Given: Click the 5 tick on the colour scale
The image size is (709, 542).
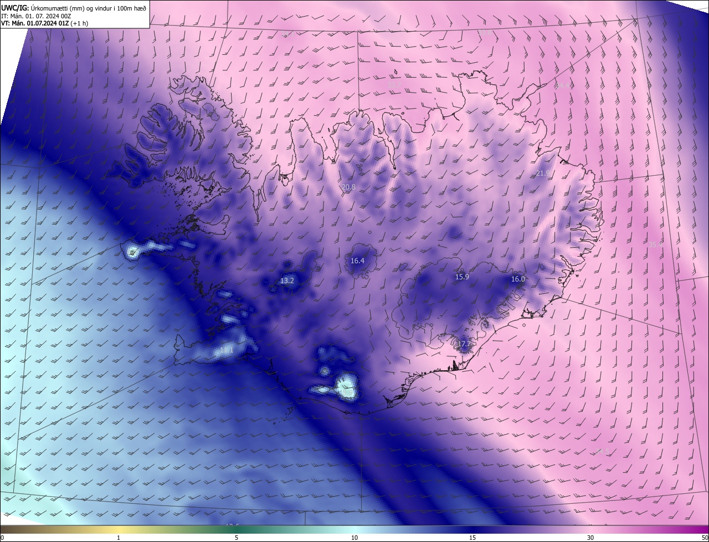Looking at the screenshot, I should 237,538.
